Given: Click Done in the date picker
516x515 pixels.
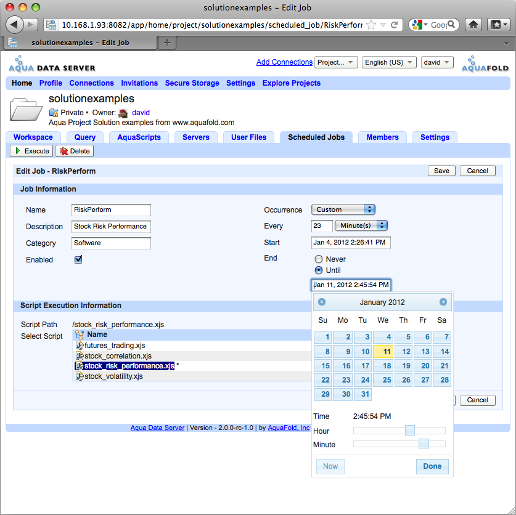Looking at the screenshot, I should pyautogui.click(x=432, y=466).
